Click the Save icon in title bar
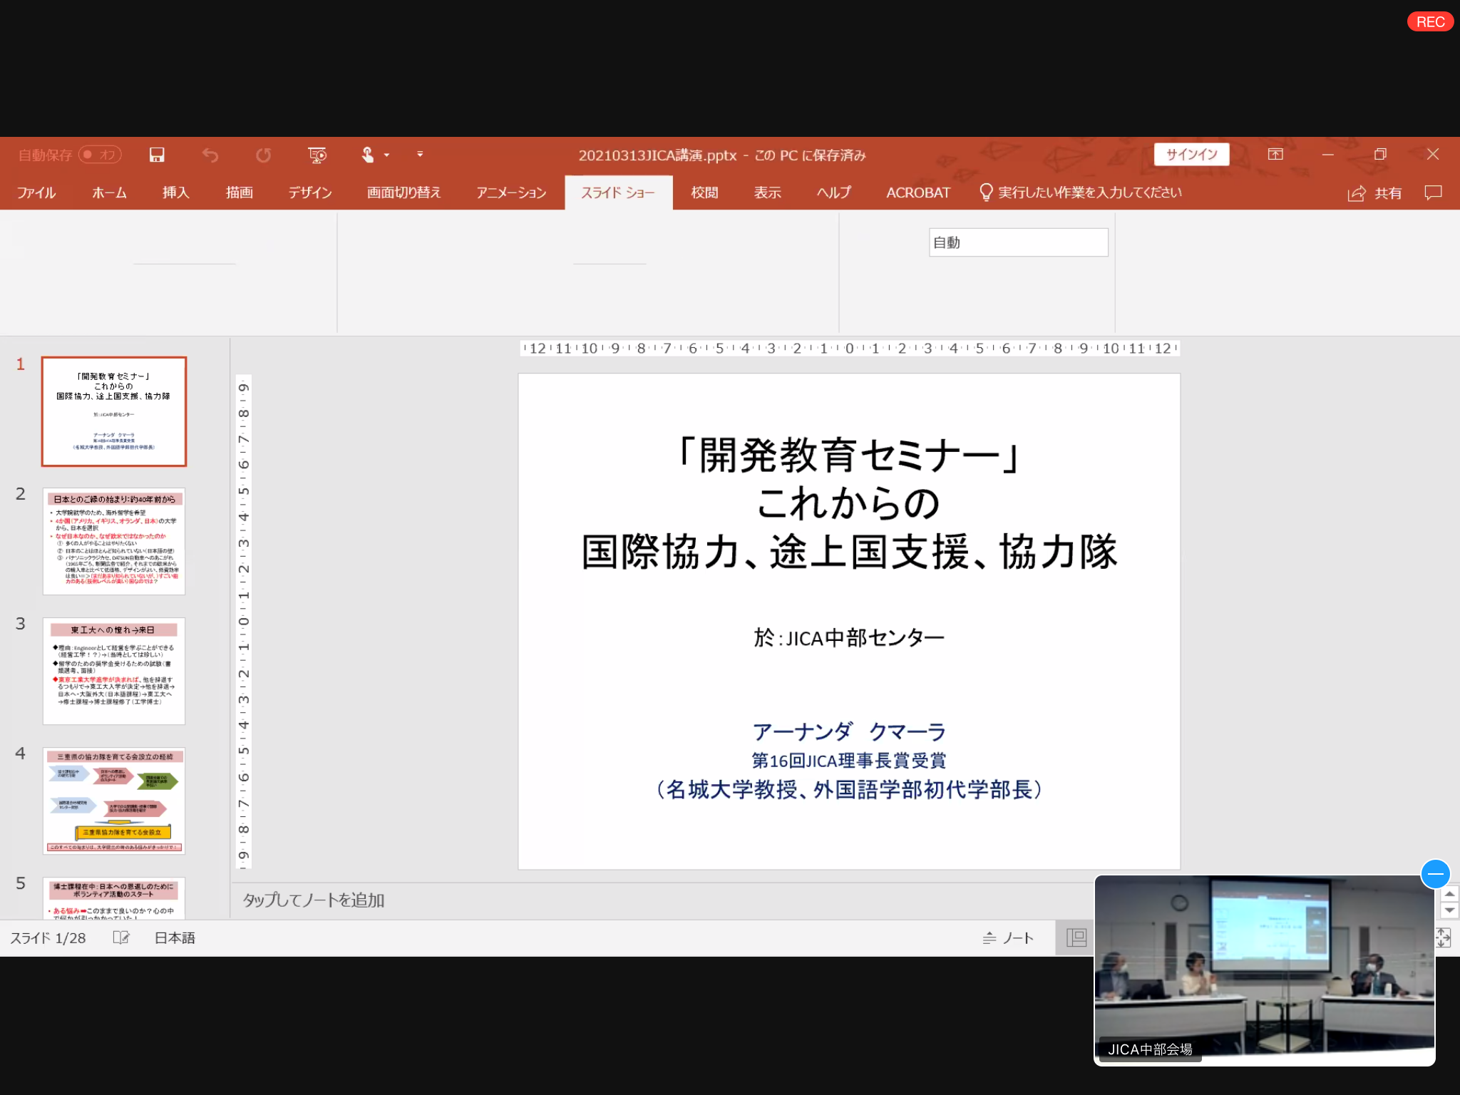Screen dimensions: 1460x1095 point(157,155)
